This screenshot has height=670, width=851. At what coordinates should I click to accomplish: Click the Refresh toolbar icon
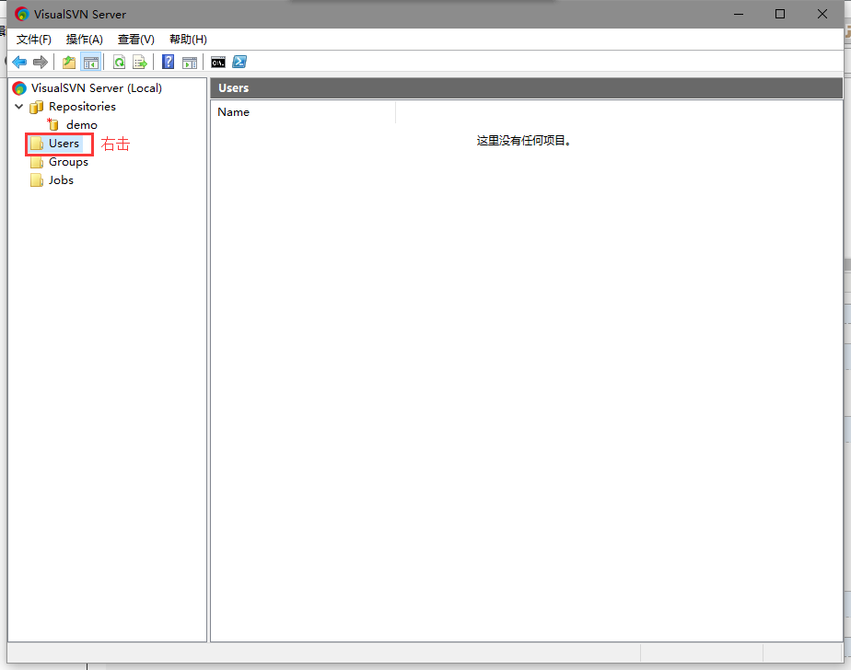click(x=119, y=63)
